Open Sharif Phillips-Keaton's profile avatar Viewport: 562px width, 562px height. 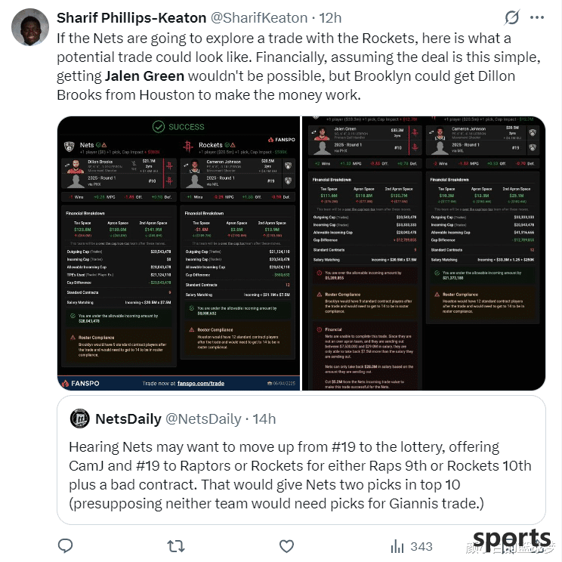(30, 27)
